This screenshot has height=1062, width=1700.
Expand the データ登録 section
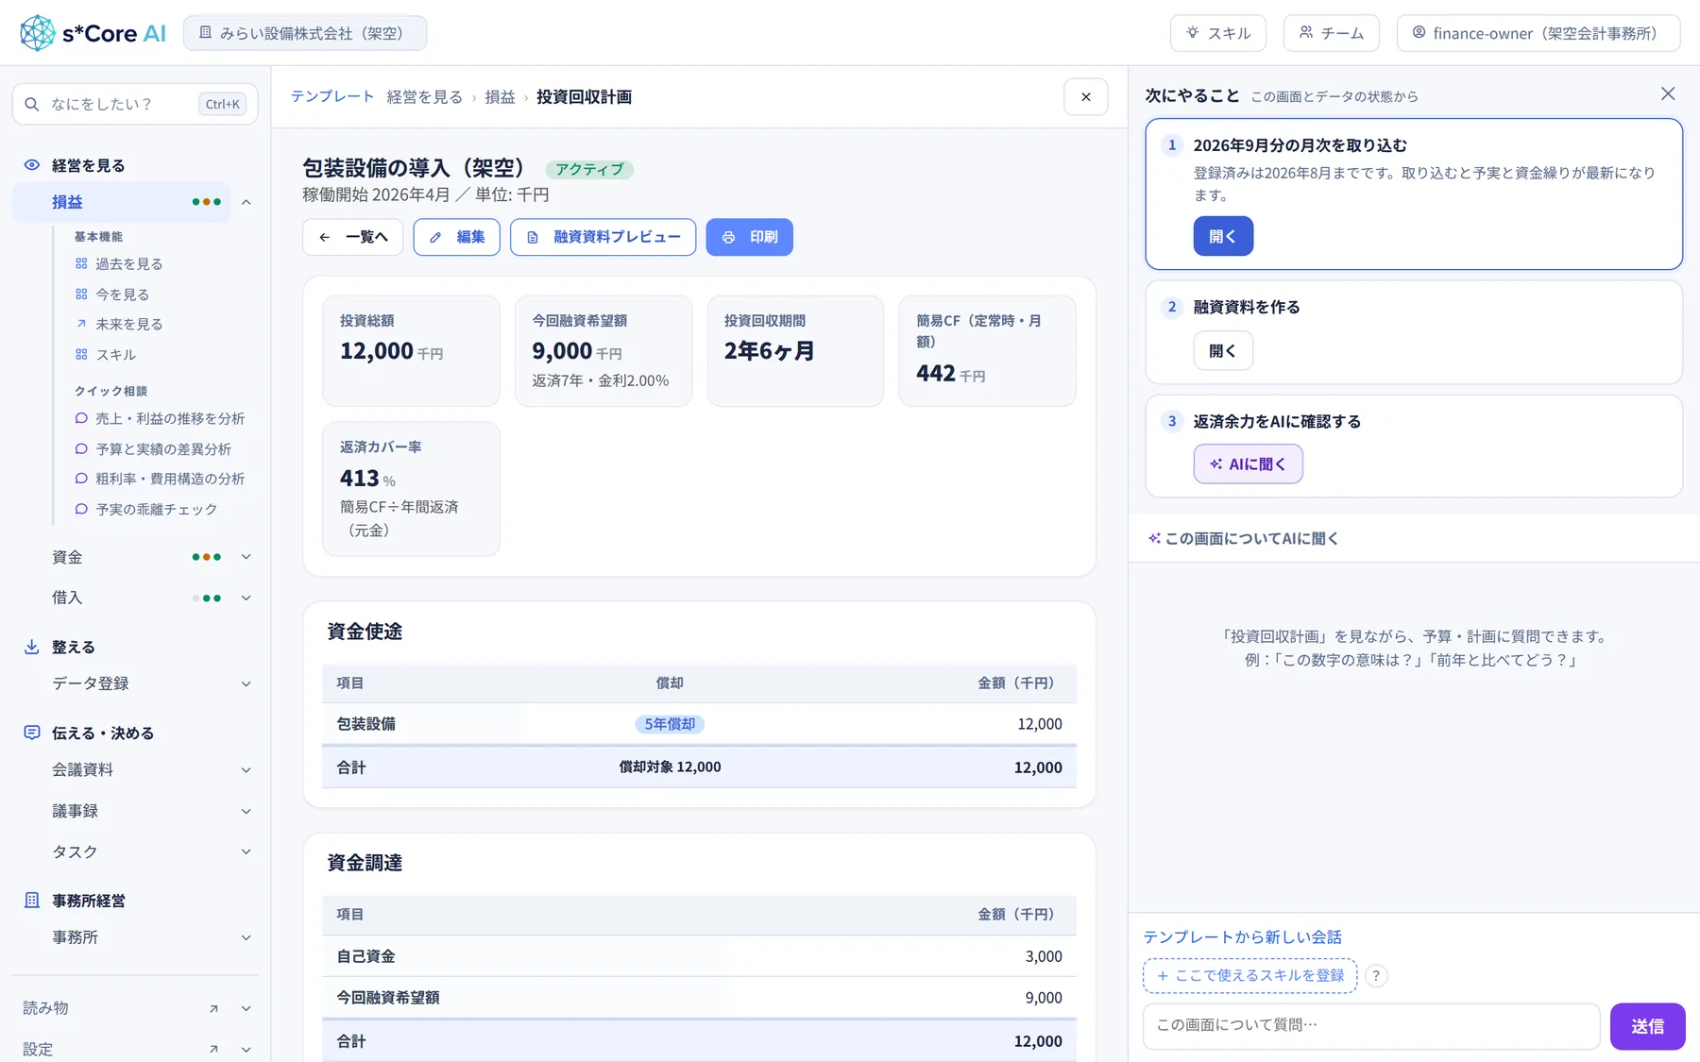coord(246,683)
